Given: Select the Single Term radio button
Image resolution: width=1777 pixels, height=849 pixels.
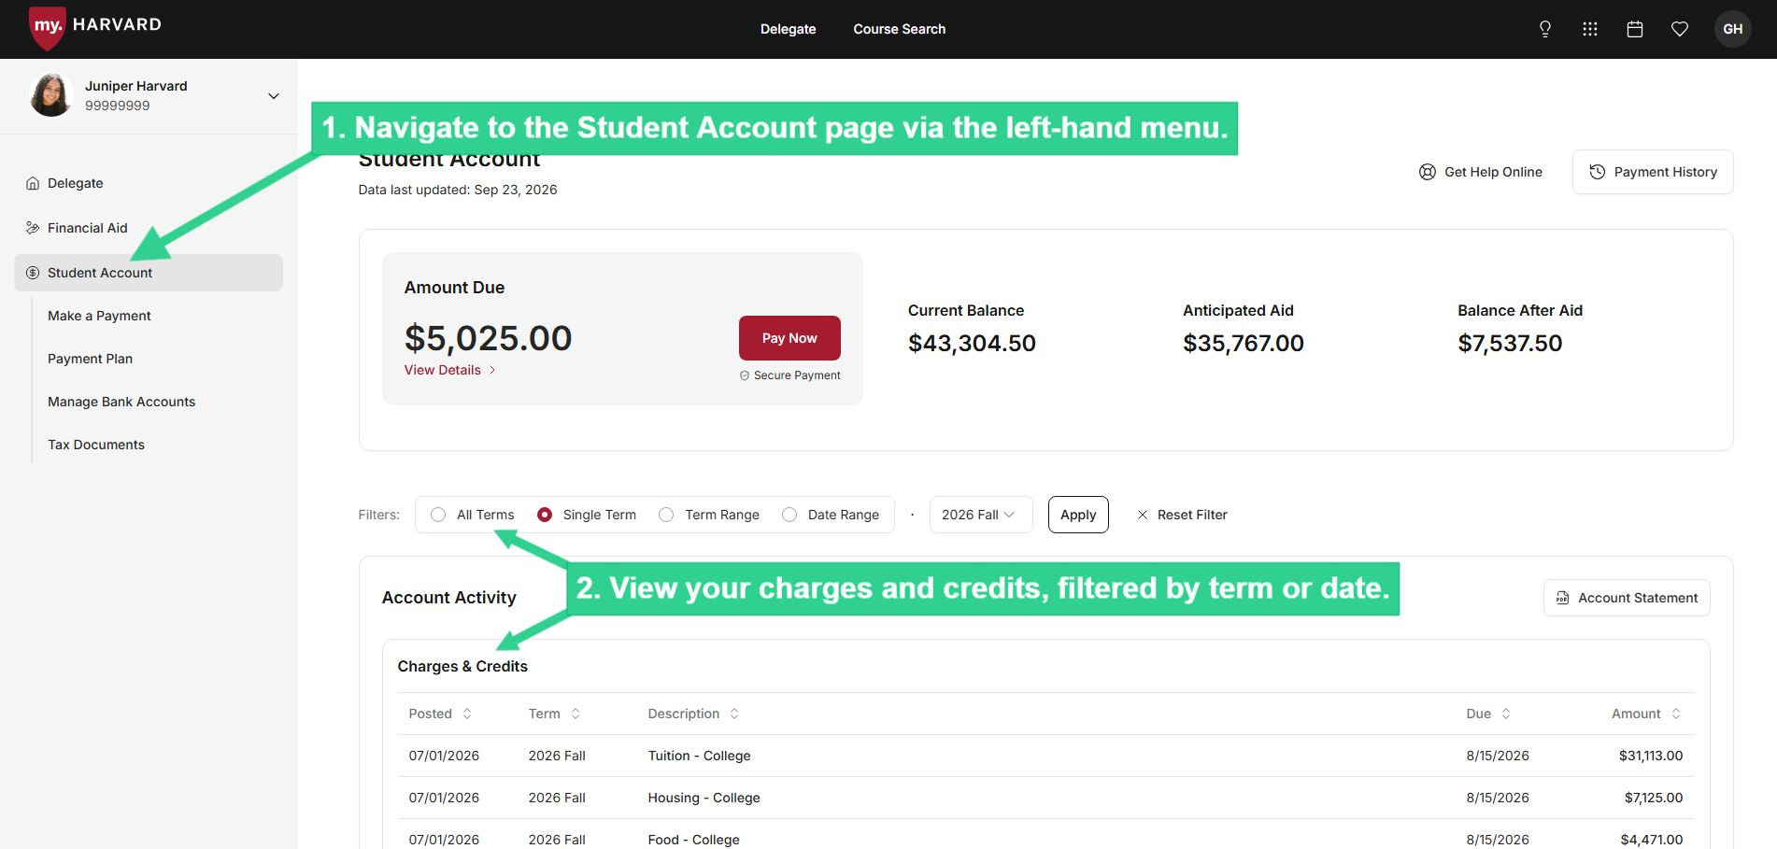Looking at the screenshot, I should (x=545, y=515).
